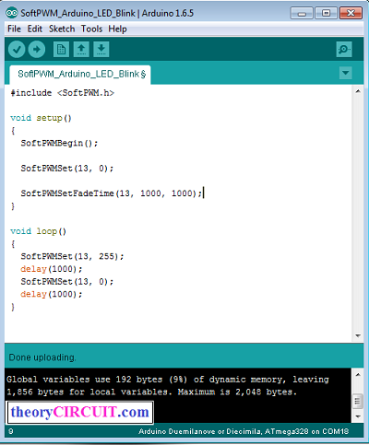Open the Tools menu
The width and height of the screenshot is (369, 445).
point(91,29)
